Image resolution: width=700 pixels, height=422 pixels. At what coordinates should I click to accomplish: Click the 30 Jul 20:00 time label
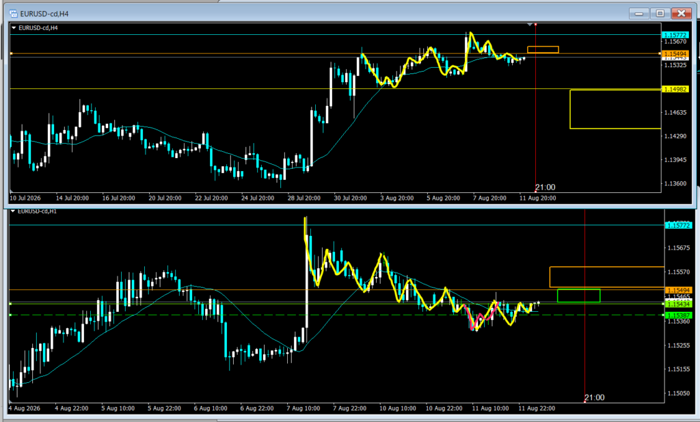[351, 198]
